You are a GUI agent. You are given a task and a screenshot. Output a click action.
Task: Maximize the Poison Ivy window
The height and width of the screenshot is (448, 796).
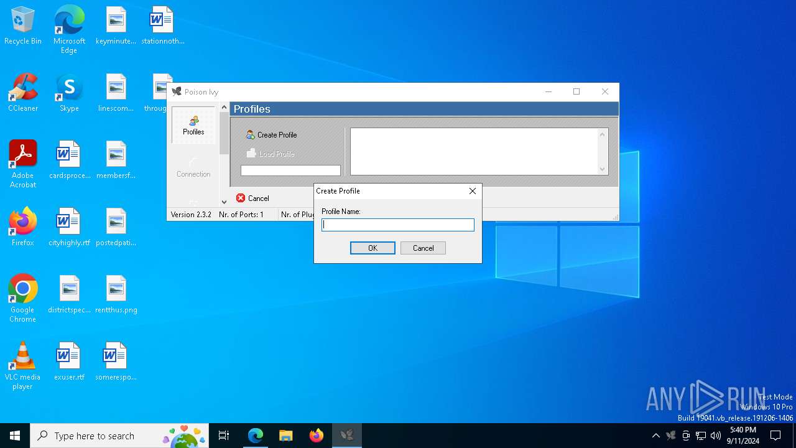[576, 91]
